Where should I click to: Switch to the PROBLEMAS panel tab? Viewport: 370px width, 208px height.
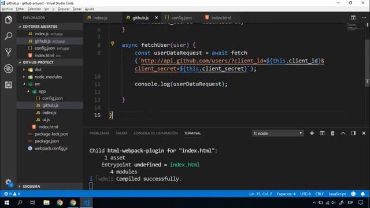[x=99, y=133]
